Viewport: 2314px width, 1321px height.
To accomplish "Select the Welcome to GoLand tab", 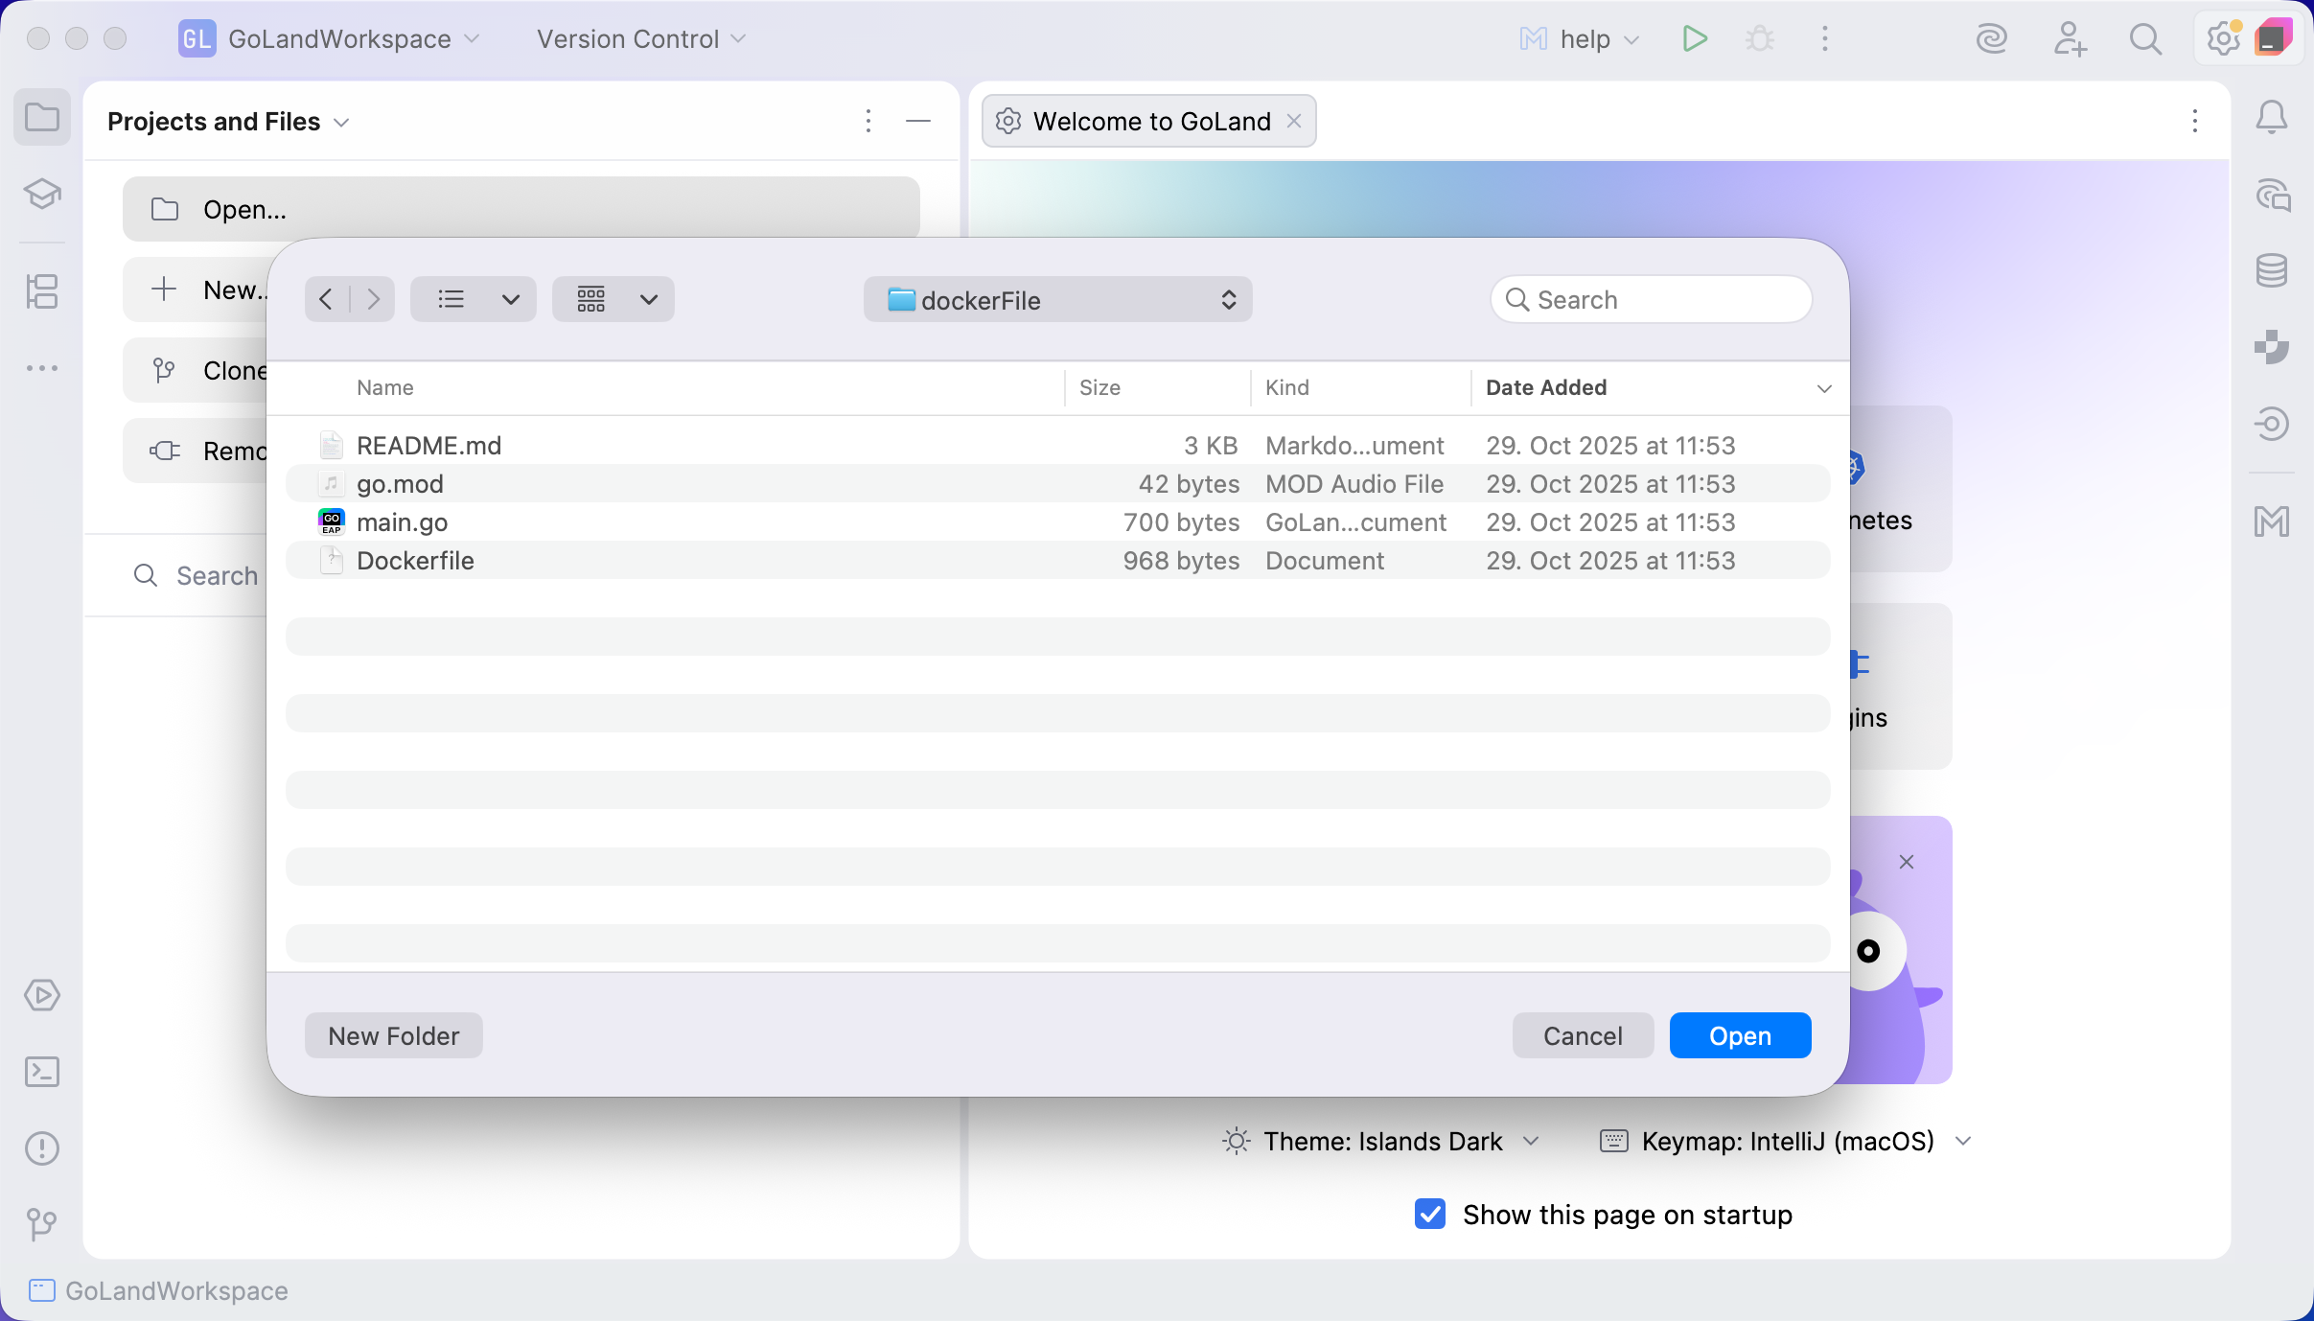I will (1150, 122).
